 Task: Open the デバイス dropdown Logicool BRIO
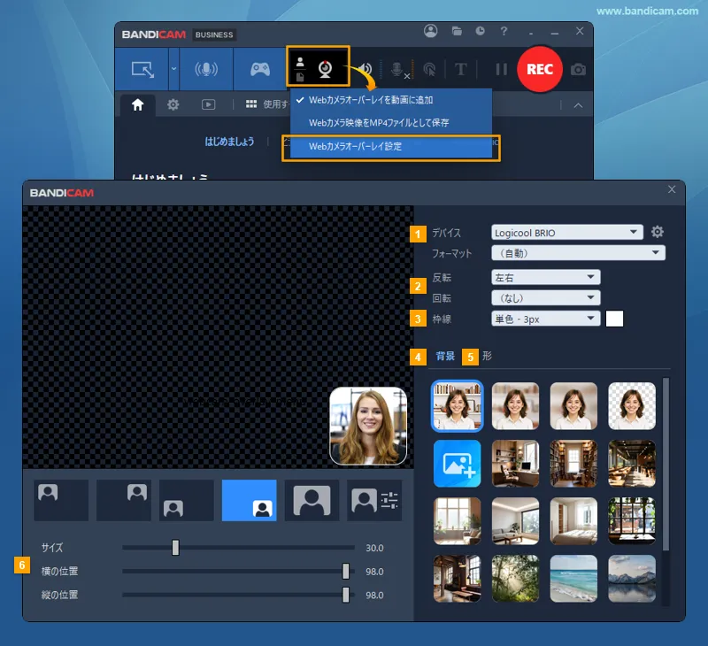point(566,233)
